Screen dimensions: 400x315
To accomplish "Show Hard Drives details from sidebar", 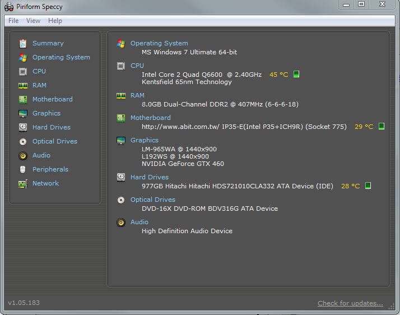I will click(52, 127).
